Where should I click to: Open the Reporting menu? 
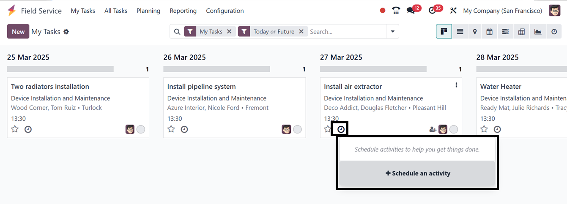tap(183, 11)
